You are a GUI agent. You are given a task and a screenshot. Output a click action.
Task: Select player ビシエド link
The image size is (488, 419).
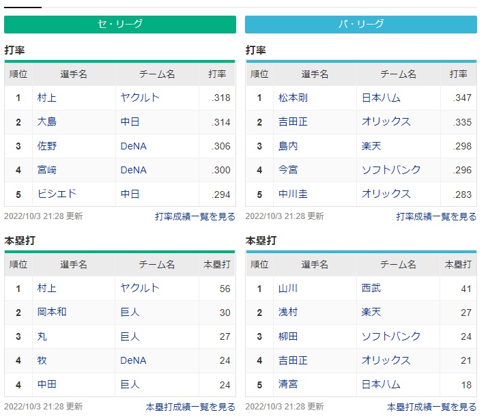coord(57,194)
